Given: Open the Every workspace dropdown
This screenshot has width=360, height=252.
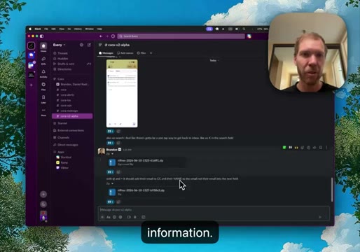Looking at the screenshot, I should [x=60, y=45].
